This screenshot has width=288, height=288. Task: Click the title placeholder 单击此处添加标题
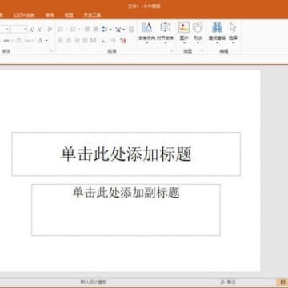(x=126, y=154)
